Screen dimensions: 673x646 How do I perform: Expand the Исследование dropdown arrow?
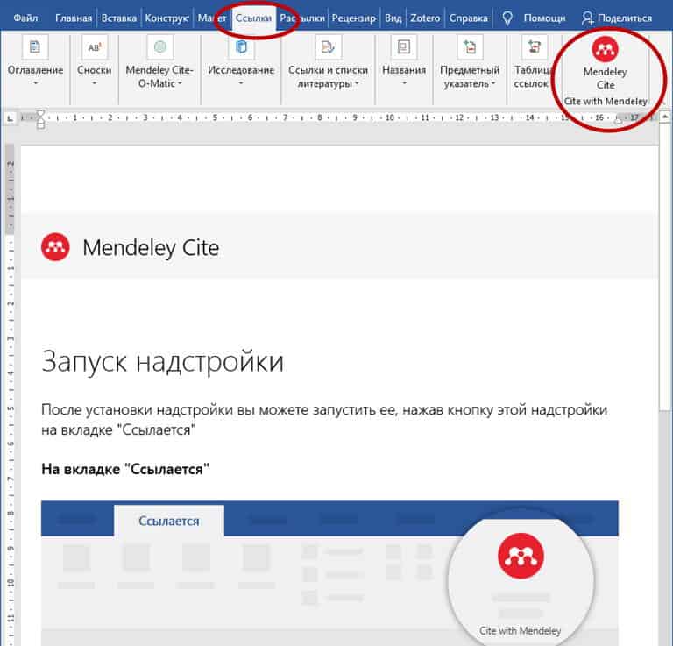point(241,83)
